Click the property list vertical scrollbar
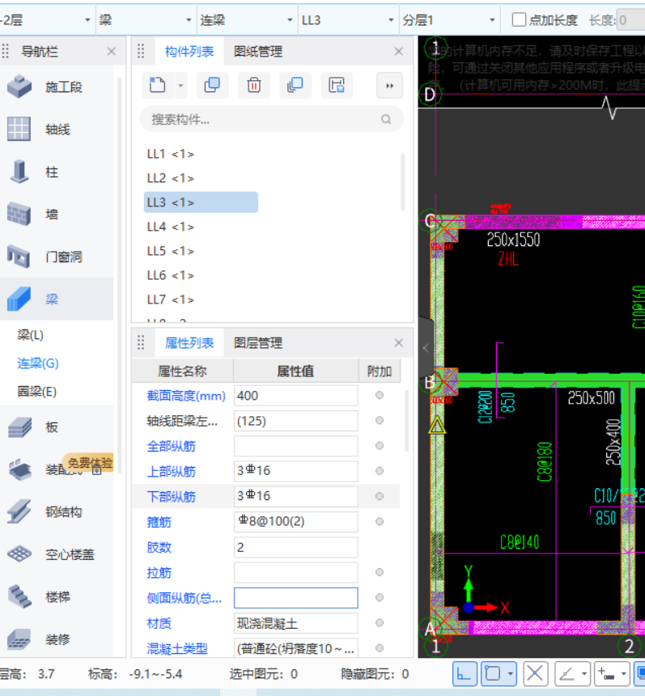 click(x=406, y=420)
